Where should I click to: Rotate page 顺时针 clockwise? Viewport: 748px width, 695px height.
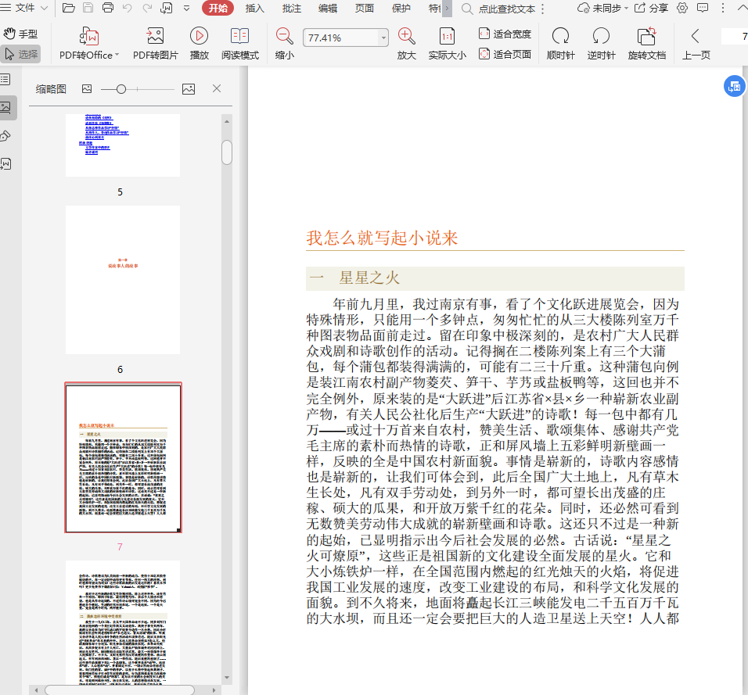point(560,43)
